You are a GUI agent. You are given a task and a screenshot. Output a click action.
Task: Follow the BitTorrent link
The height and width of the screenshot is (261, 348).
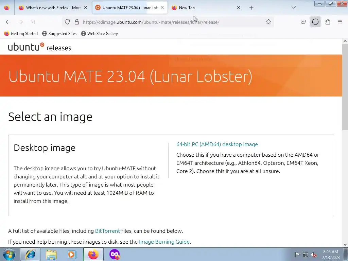coord(107,231)
